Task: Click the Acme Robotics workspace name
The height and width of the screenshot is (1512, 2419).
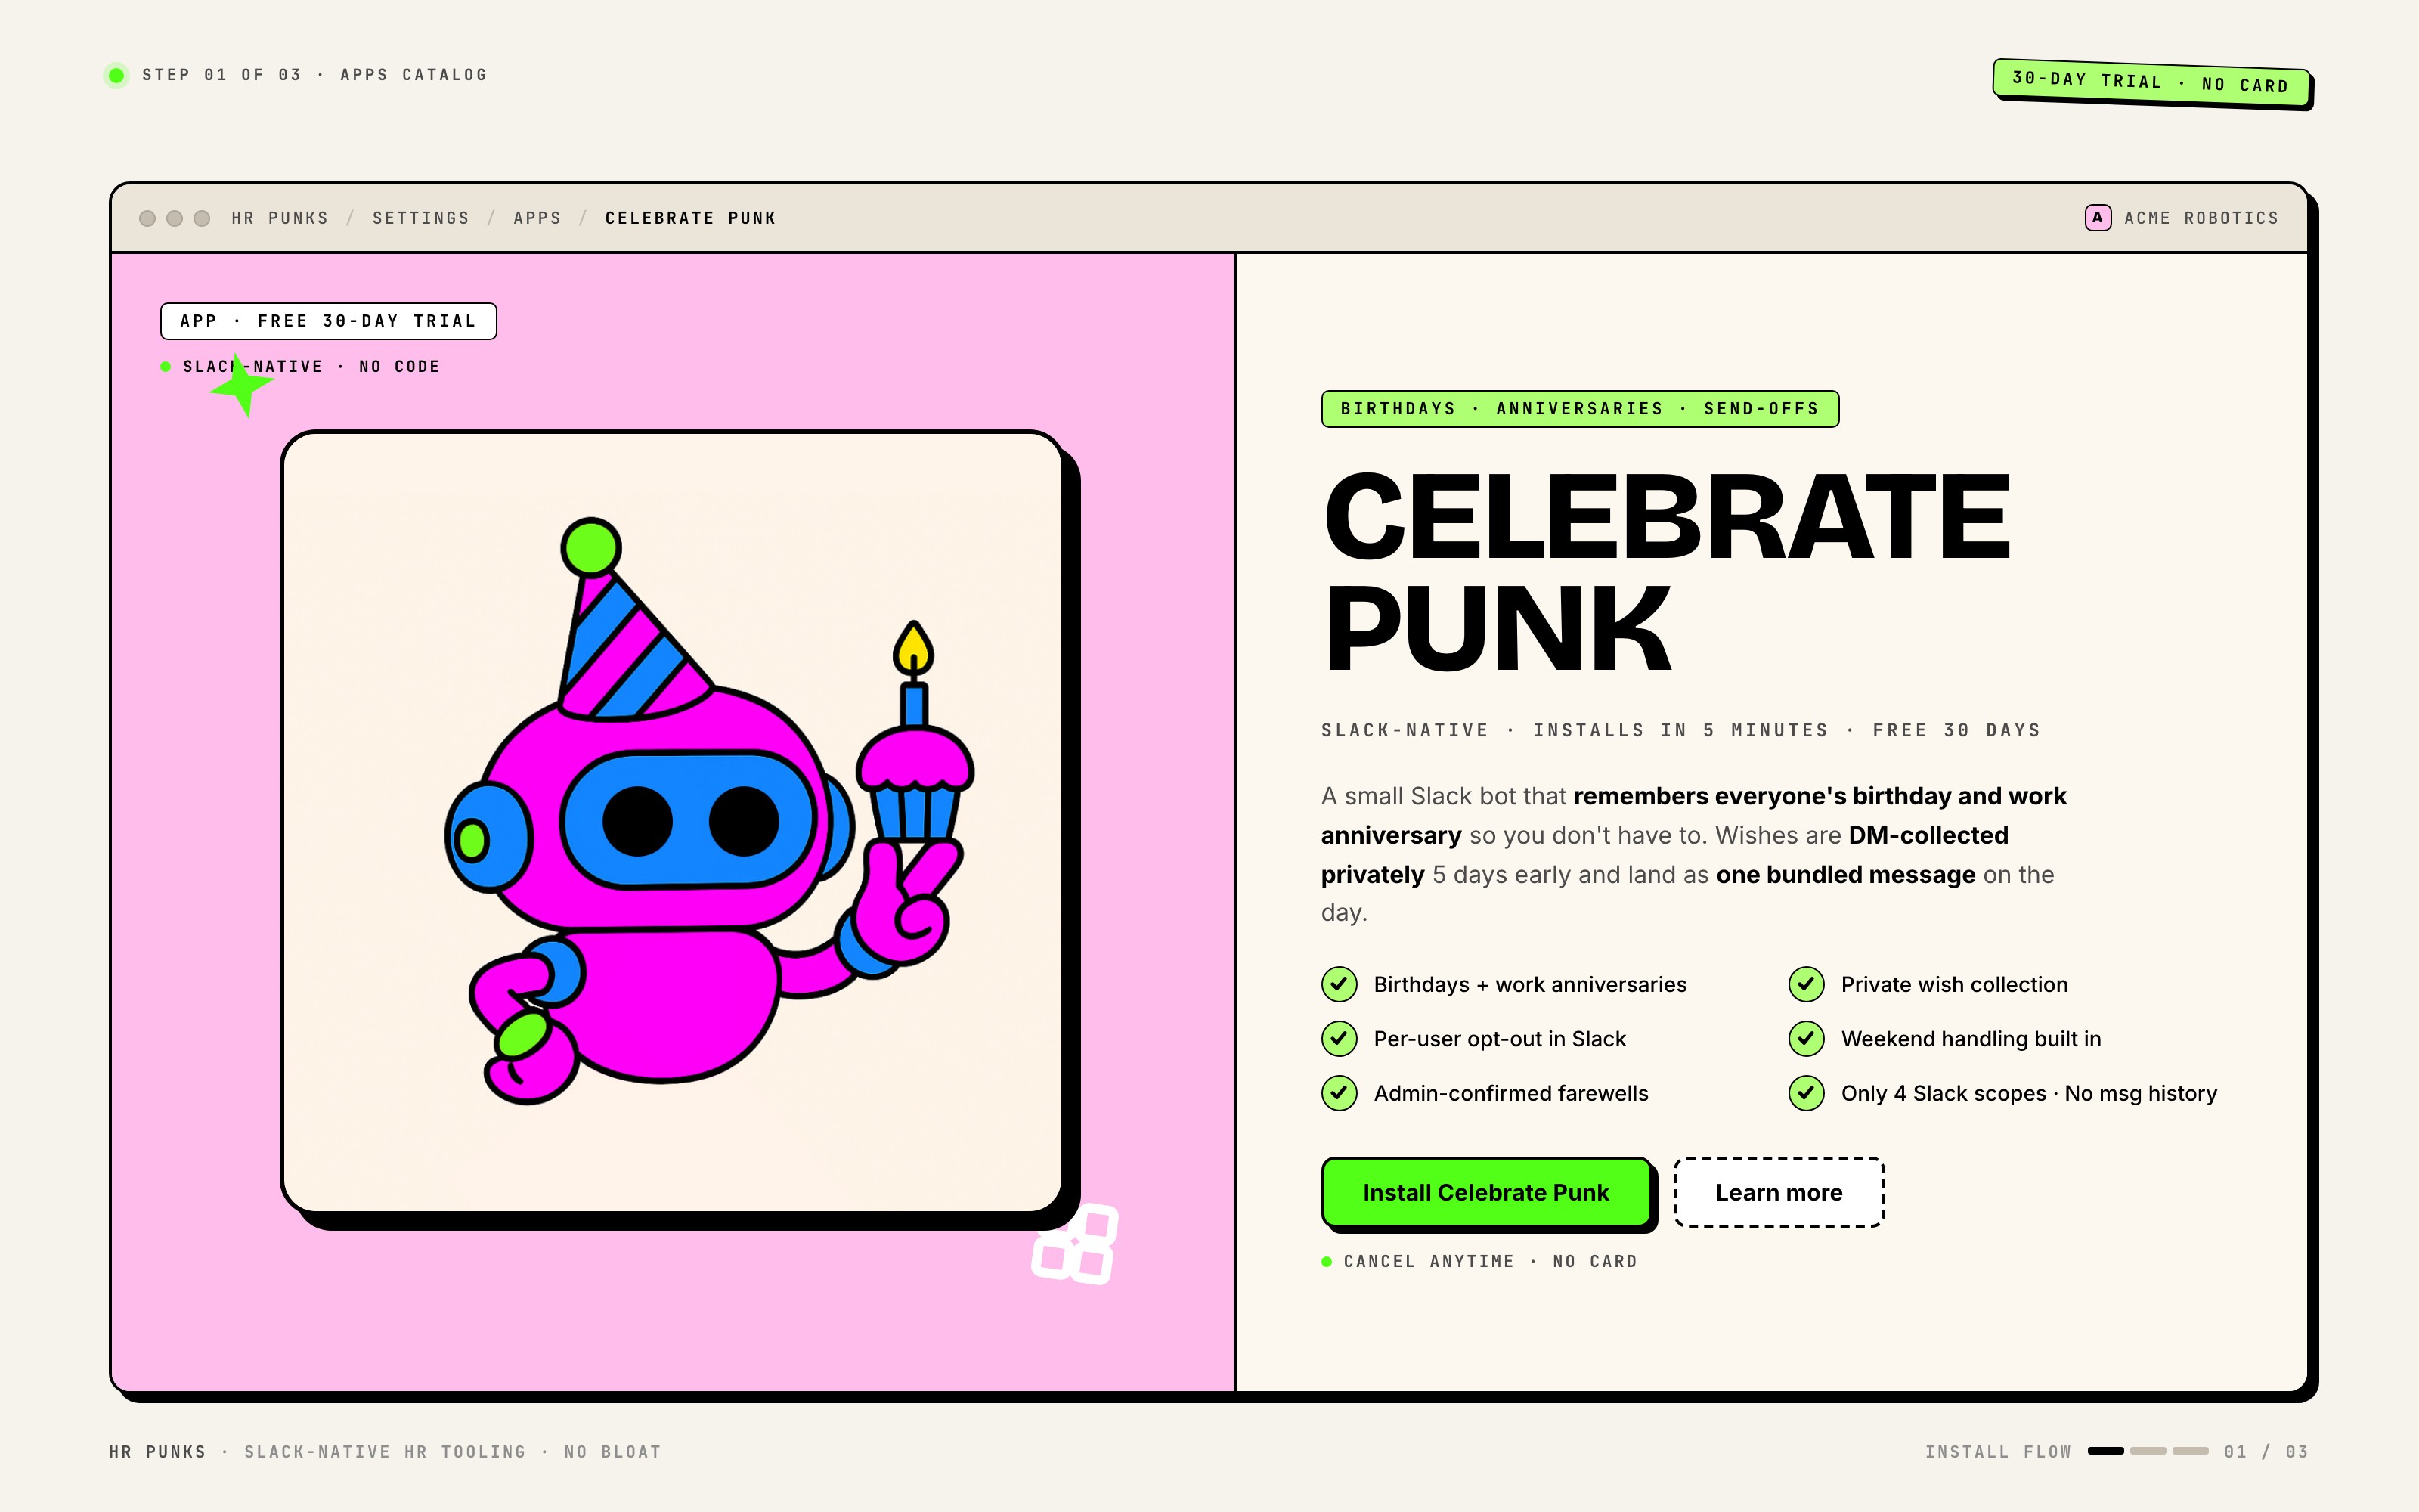Action: click(2201, 218)
